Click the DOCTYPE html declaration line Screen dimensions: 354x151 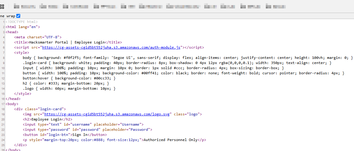(22, 22)
